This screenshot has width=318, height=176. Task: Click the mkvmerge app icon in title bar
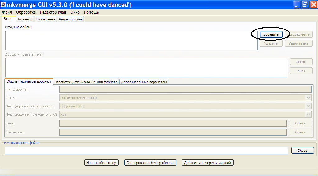click(x=3, y=5)
